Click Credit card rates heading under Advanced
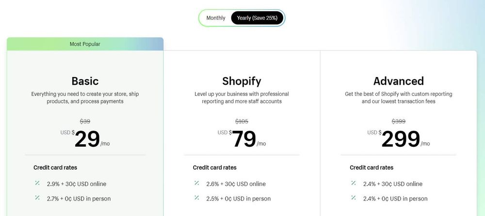 point(372,168)
